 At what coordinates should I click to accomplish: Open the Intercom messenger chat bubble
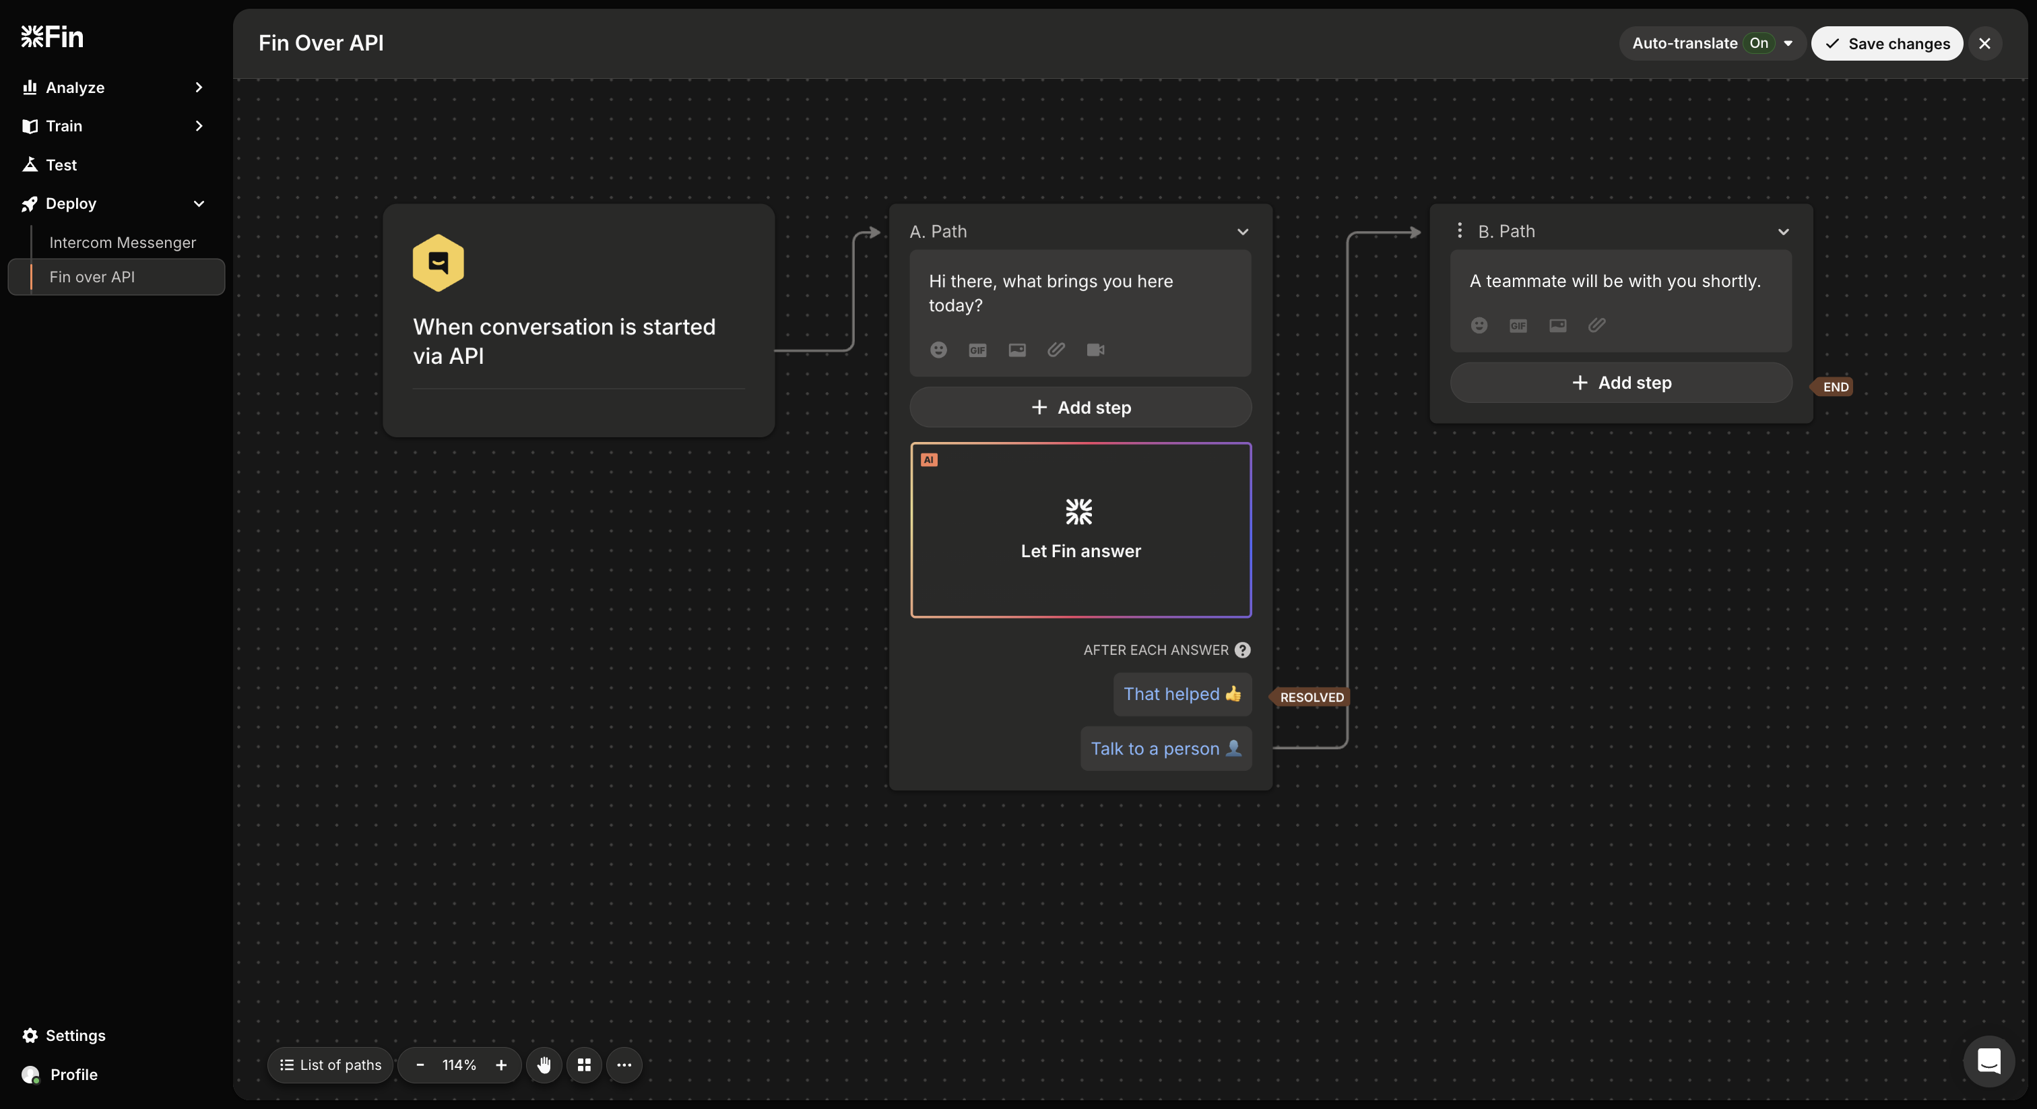click(1989, 1062)
